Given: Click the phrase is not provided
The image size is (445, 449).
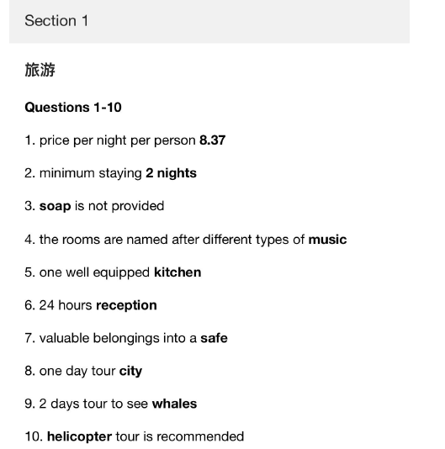Looking at the screenshot, I should coord(119,207).
